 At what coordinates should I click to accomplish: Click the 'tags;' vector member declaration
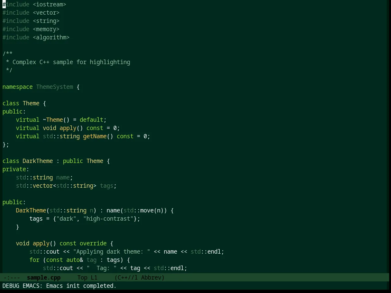[108, 186]
